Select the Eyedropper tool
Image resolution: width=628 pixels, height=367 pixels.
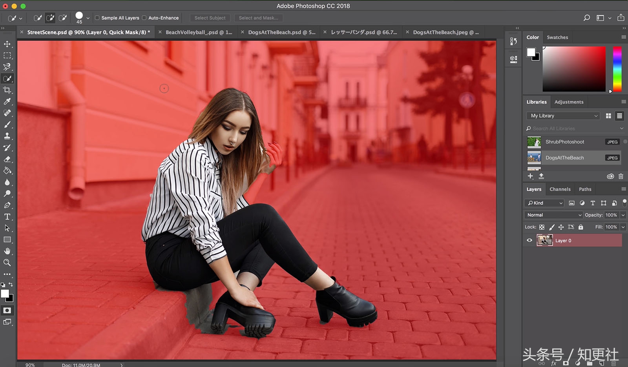7,102
